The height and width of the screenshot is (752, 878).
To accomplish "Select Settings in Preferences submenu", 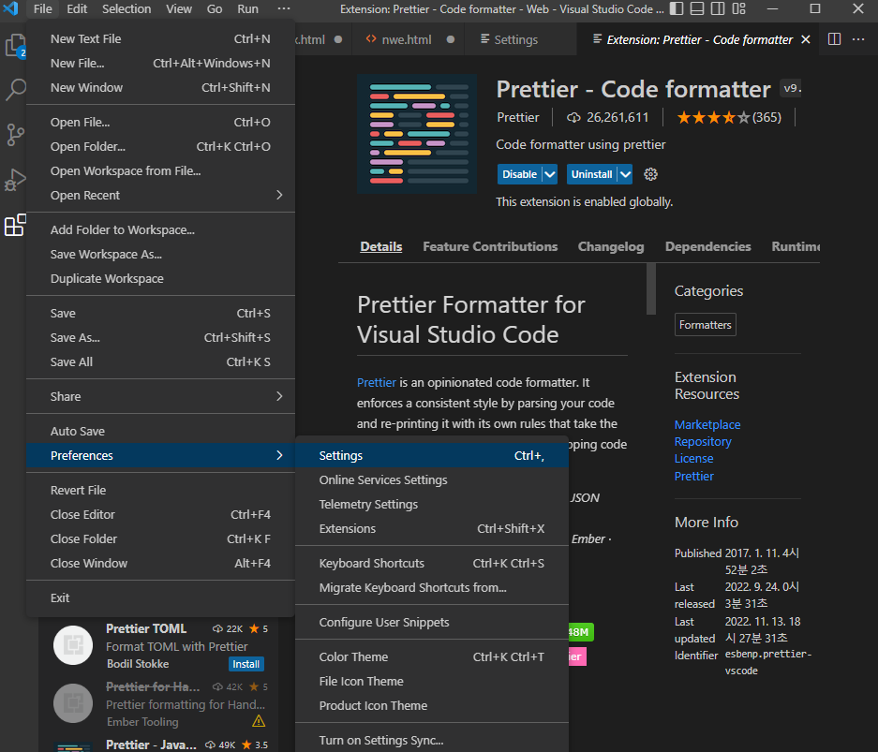I will [x=432, y=455].
